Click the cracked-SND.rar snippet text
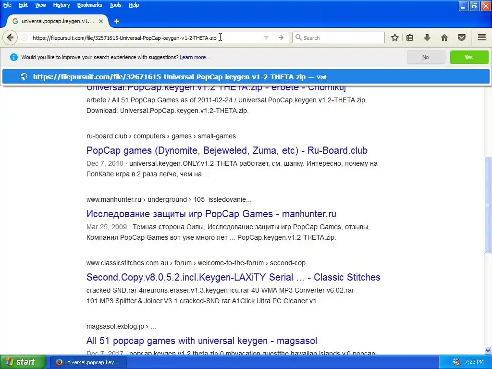The height and width of the screenshot is (369, 492). tap(220, 295)
